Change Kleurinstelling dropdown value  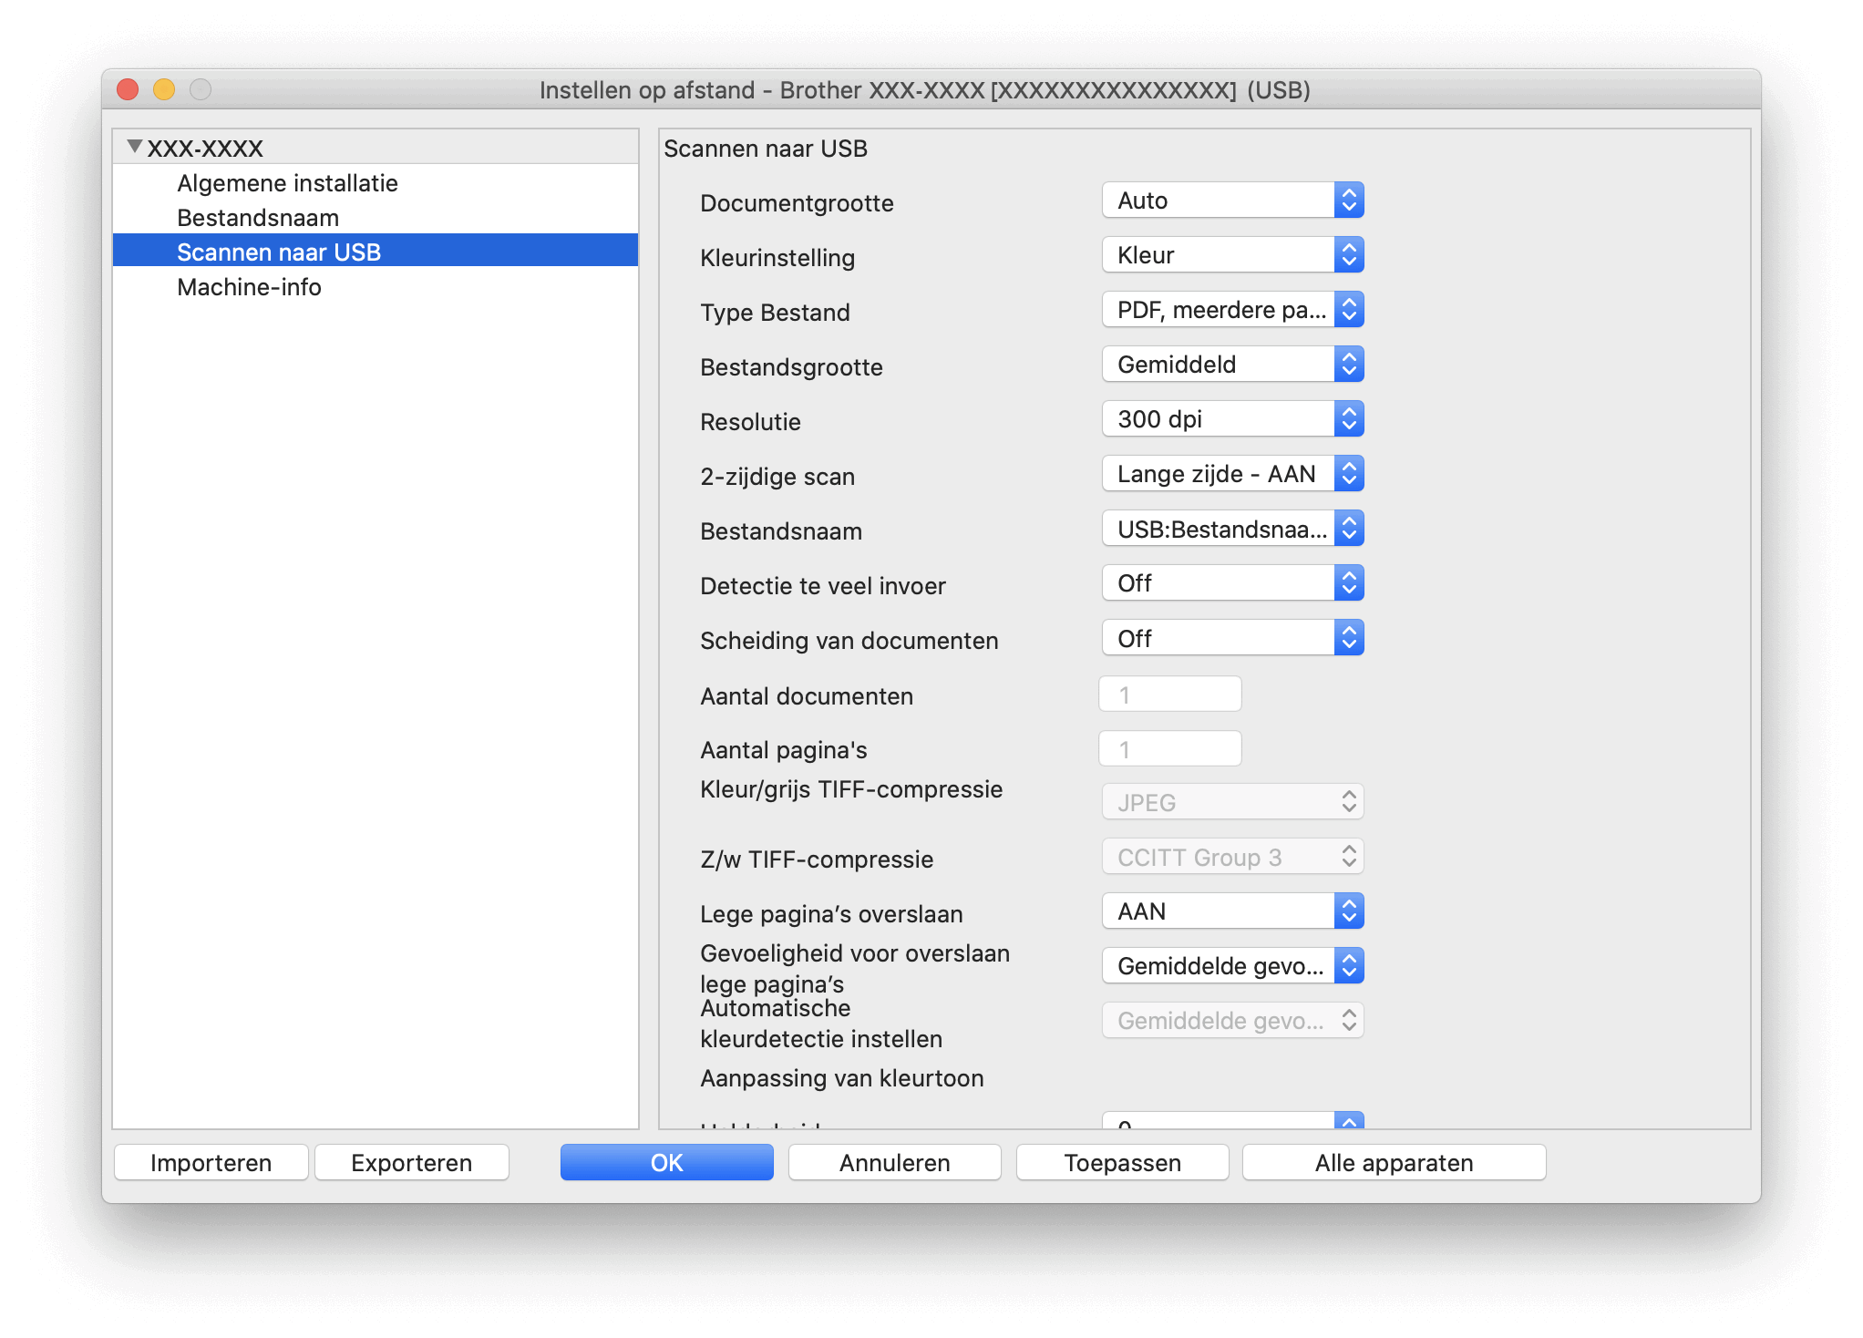click(1232, 255)
